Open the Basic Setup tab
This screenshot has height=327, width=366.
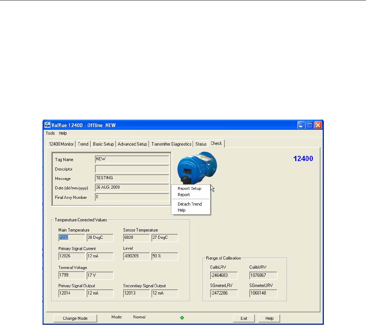coord(104,144)
